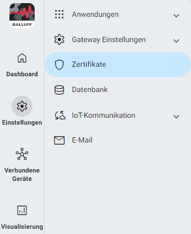Click the Verbundene Geräte label
The image size is (191, 234).
pyautogui.click(x=22, y=175)
